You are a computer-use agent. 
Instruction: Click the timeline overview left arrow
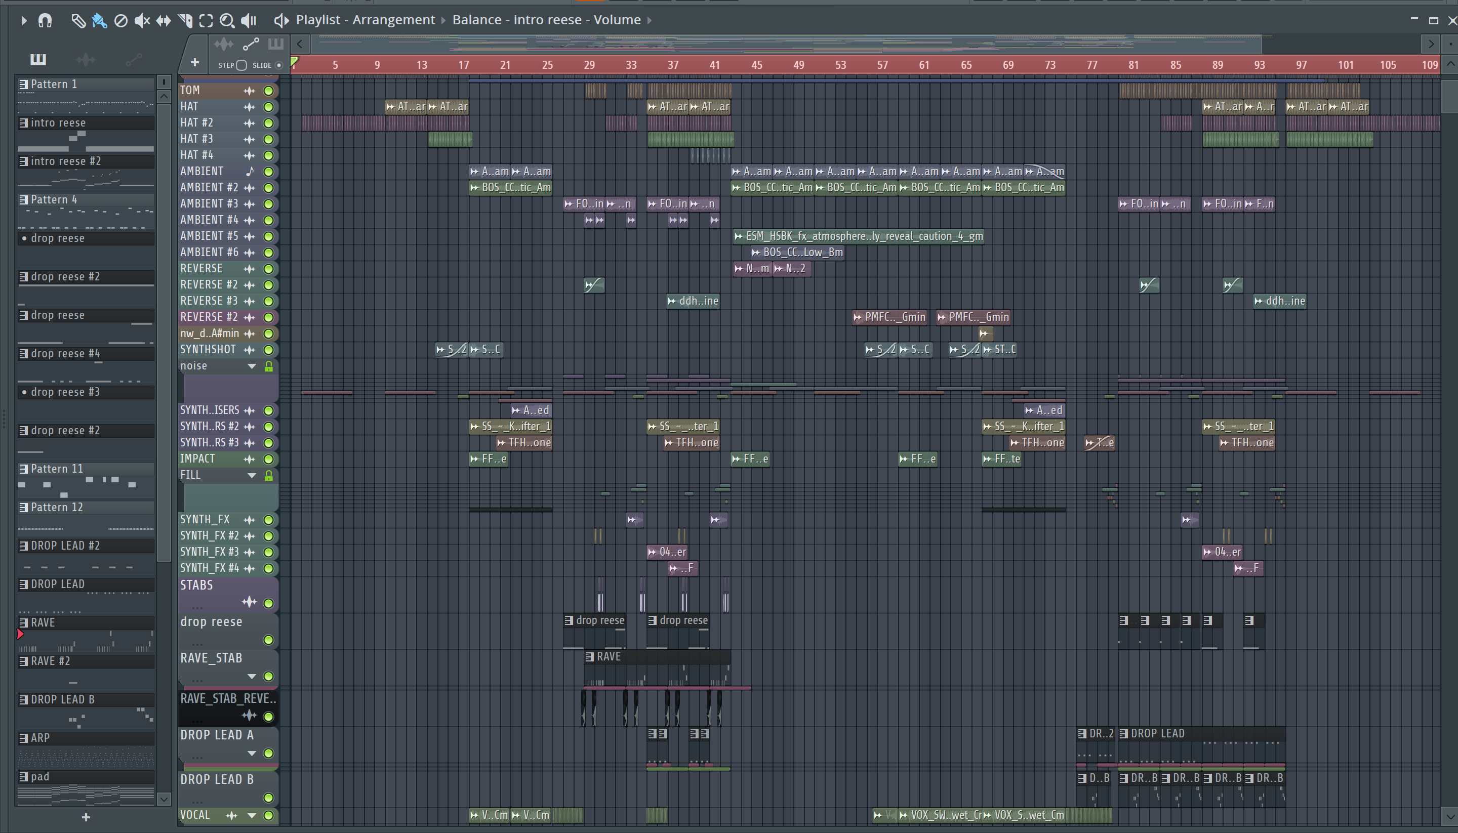pyautogui.click(x=300, y=44)
